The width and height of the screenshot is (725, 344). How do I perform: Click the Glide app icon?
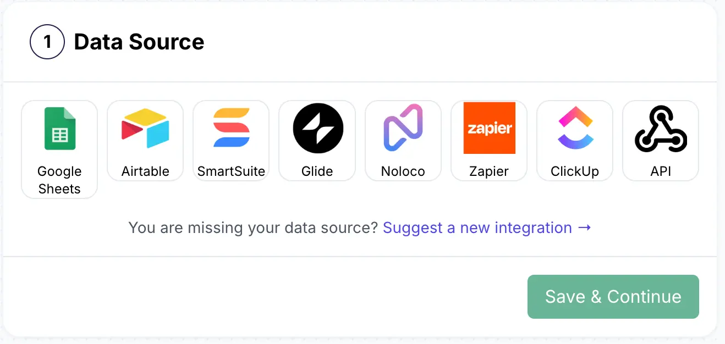coord(317,128)
